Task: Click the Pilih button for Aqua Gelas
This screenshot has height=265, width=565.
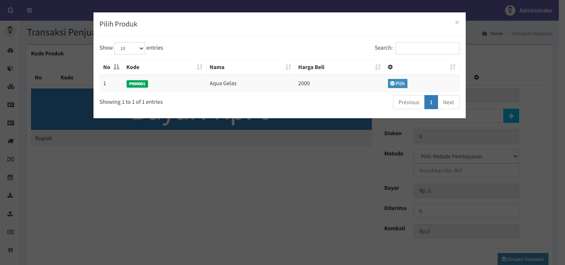Action: pos(397,84)
